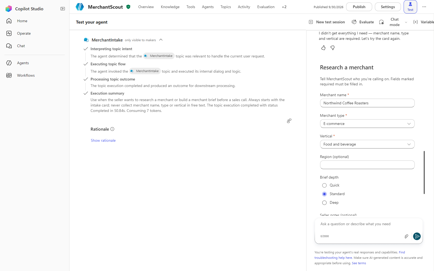Collapse the left navigation pane icon
Viewport: 434px width, 271px height.
[x=63, y=9]
